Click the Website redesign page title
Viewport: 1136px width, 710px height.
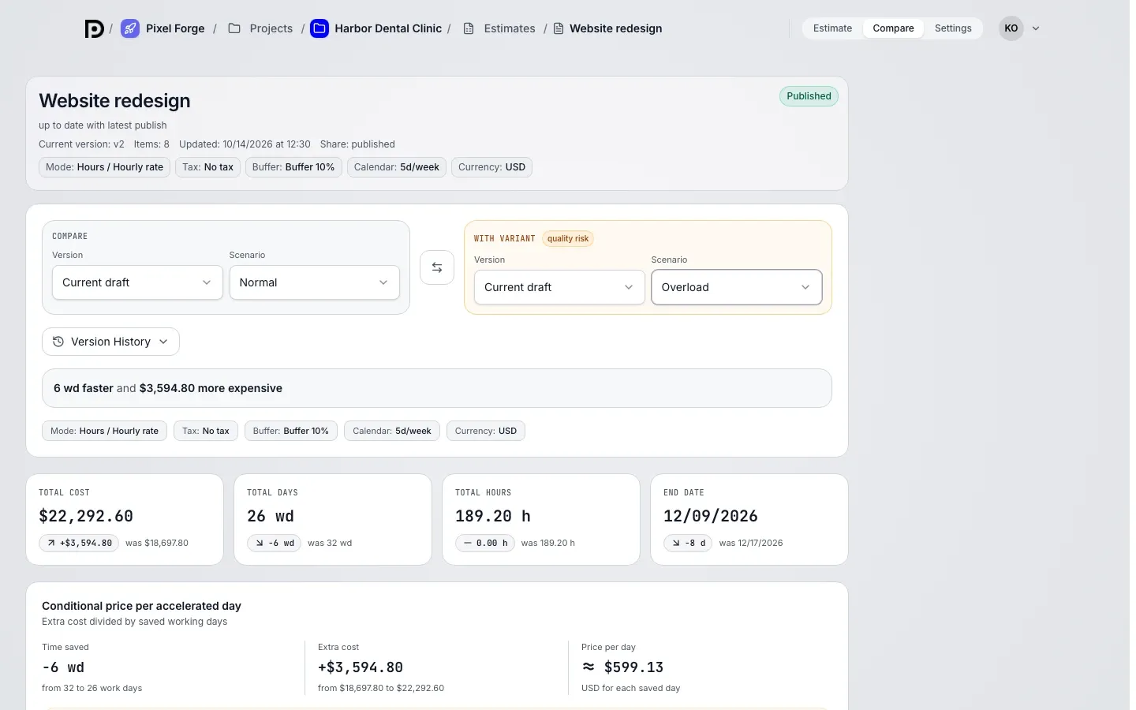tap(114, 101)
